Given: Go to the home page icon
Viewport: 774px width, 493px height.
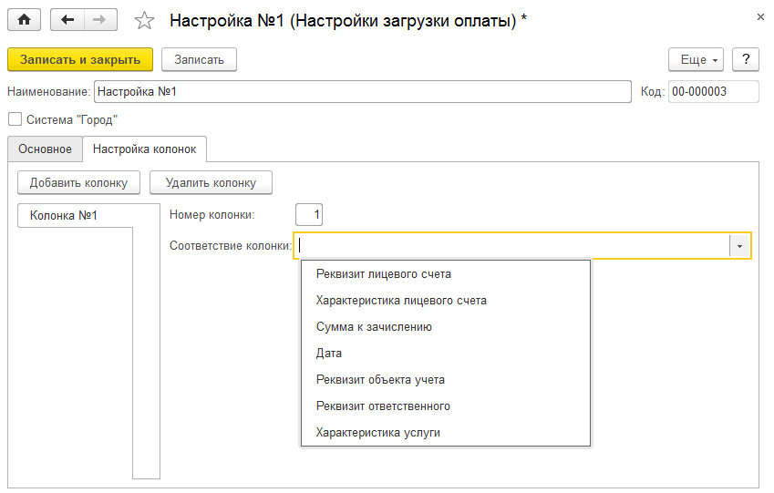Looking at the screenshot, I should tap(24, 20).
